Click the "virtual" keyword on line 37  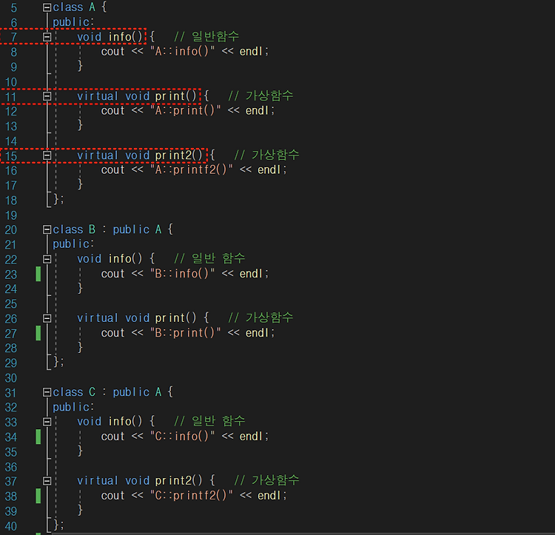pos(98,480)
